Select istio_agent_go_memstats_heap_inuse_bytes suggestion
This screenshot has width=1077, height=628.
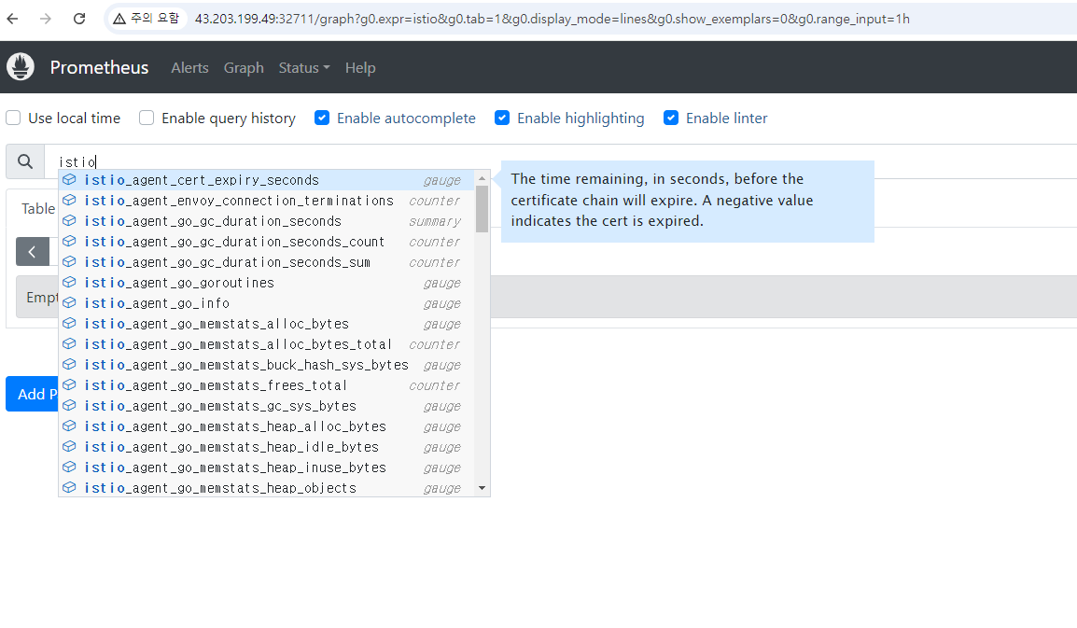pyautogui.click(x=267, y=468)
